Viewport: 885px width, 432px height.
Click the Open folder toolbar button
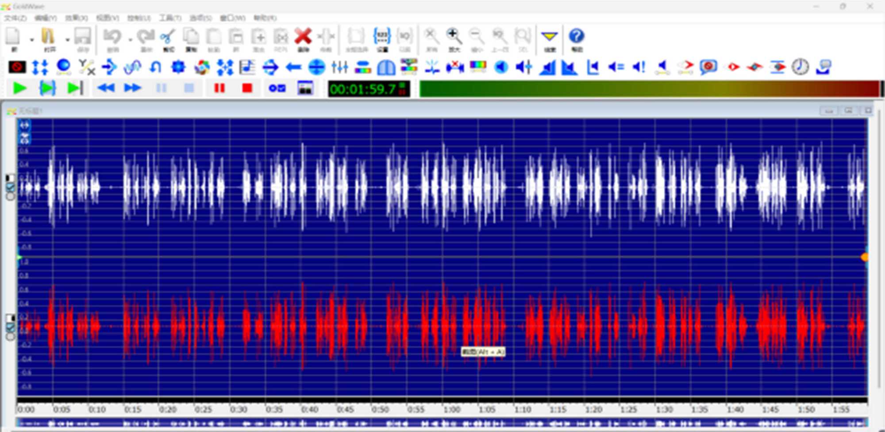tap(48, 38)
